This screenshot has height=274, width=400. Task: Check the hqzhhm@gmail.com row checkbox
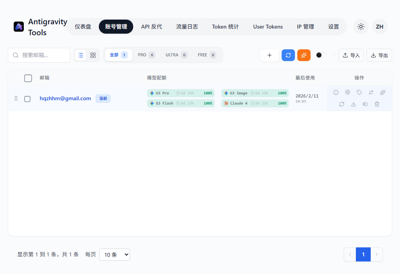click(27, 99)
